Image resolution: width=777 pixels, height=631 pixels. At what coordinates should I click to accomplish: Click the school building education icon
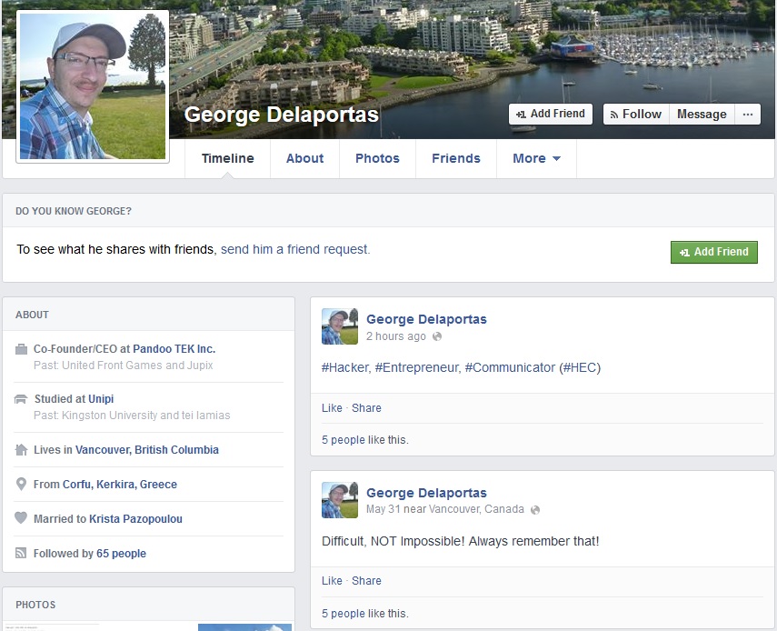21,399
